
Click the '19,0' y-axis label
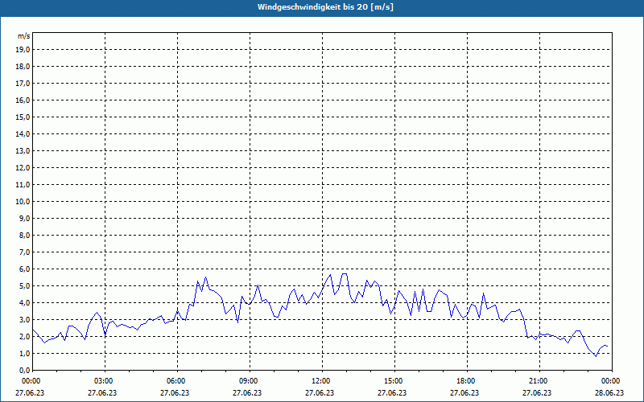click(x=23, y=50)
